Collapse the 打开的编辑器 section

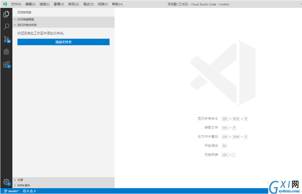click(63, 19)
